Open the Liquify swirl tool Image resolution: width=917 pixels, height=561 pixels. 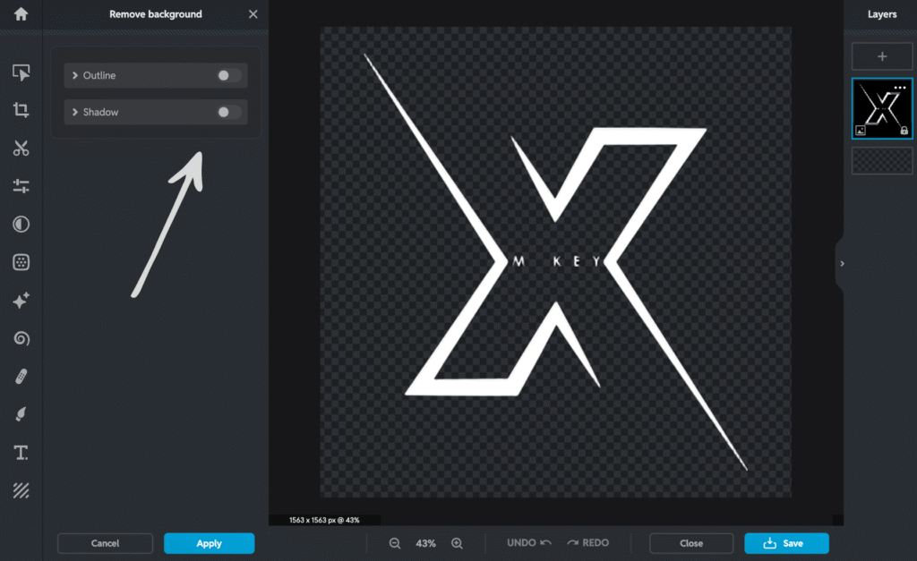click(x=21, y=338)
